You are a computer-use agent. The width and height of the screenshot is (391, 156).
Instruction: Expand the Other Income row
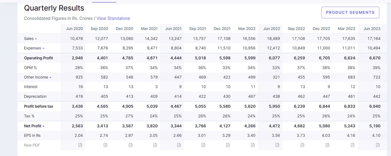(50, 78)
